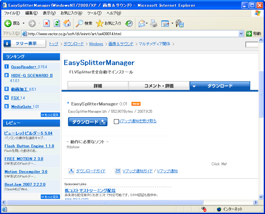The image size is (265, 214).
Task: Open the 低コストでストリーミング配信 sponsored link
Action: [90, 191]
